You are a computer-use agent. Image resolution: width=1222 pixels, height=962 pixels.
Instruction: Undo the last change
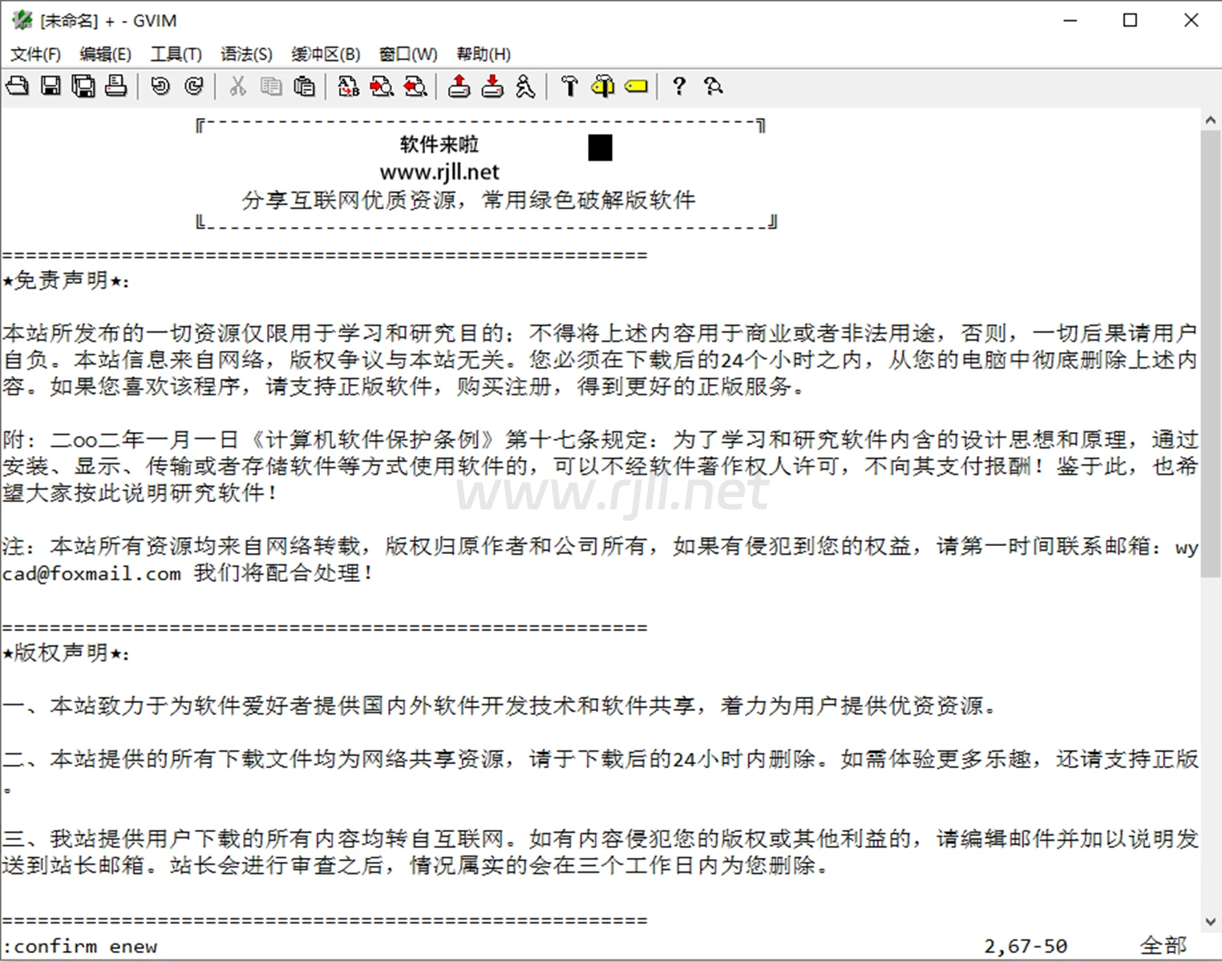click(160, 87)
